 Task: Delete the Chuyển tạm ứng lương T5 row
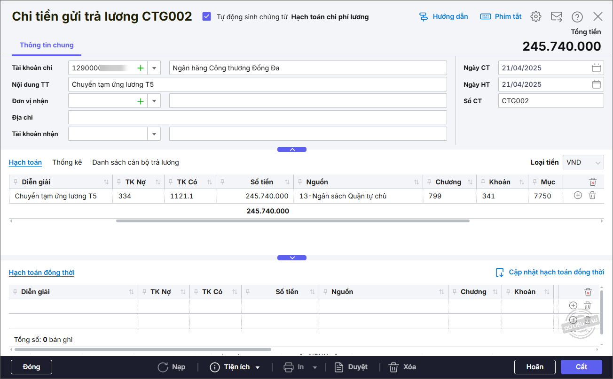[592, 196]
